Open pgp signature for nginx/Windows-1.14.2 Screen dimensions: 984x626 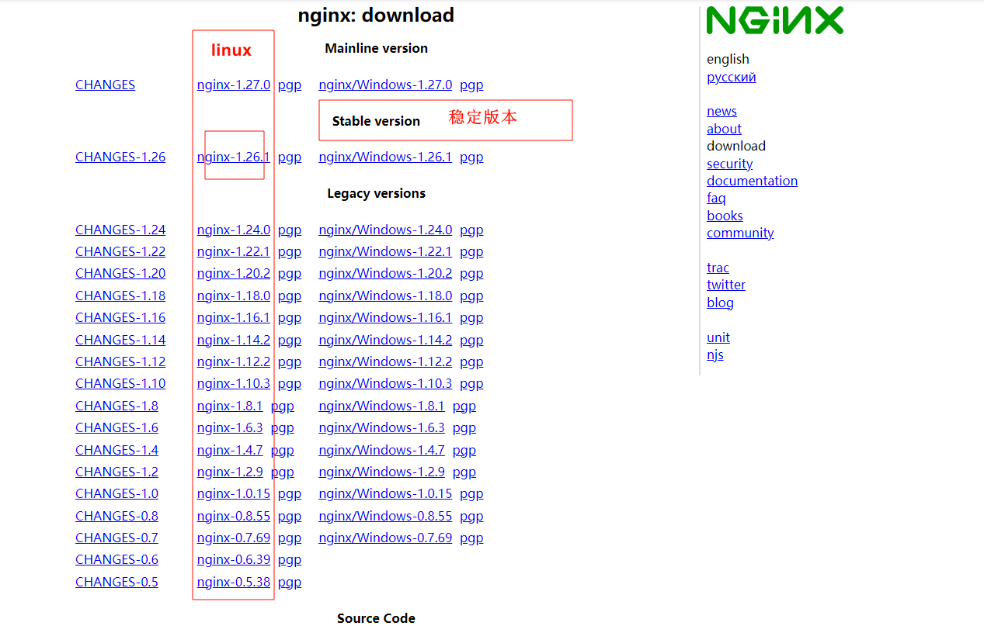[471, 341]
